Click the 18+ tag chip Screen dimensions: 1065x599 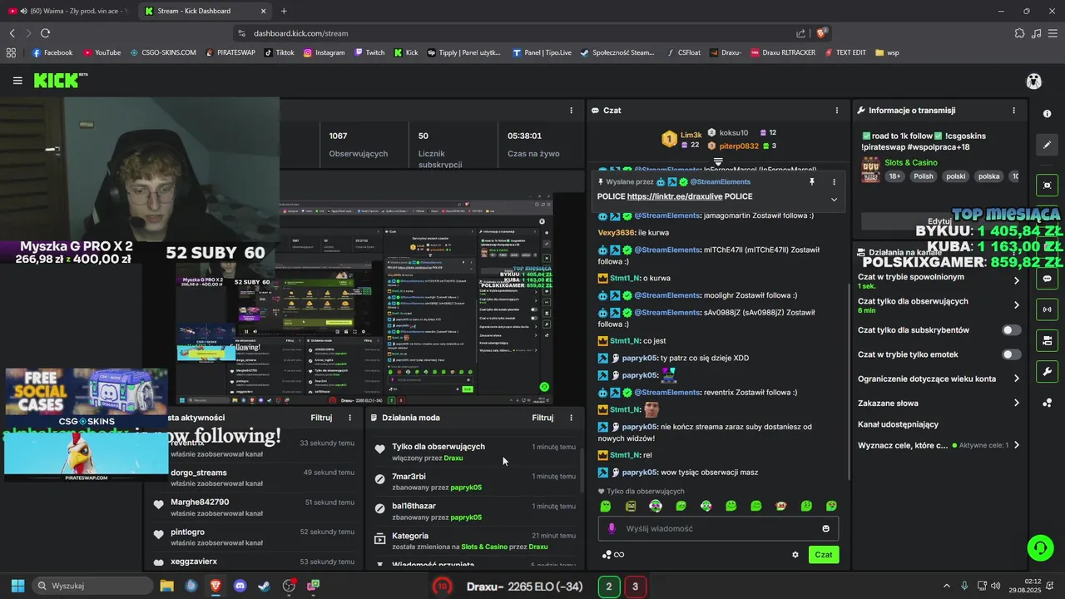894,176
